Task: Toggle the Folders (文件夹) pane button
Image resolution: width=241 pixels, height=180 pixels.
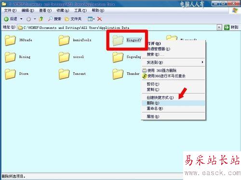Action: point(73,19)
